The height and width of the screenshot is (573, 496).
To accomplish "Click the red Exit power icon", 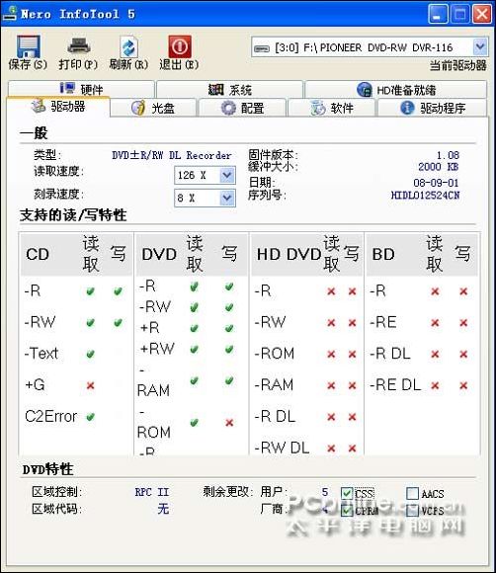I will pyautogui.click(x=180, y=46).
